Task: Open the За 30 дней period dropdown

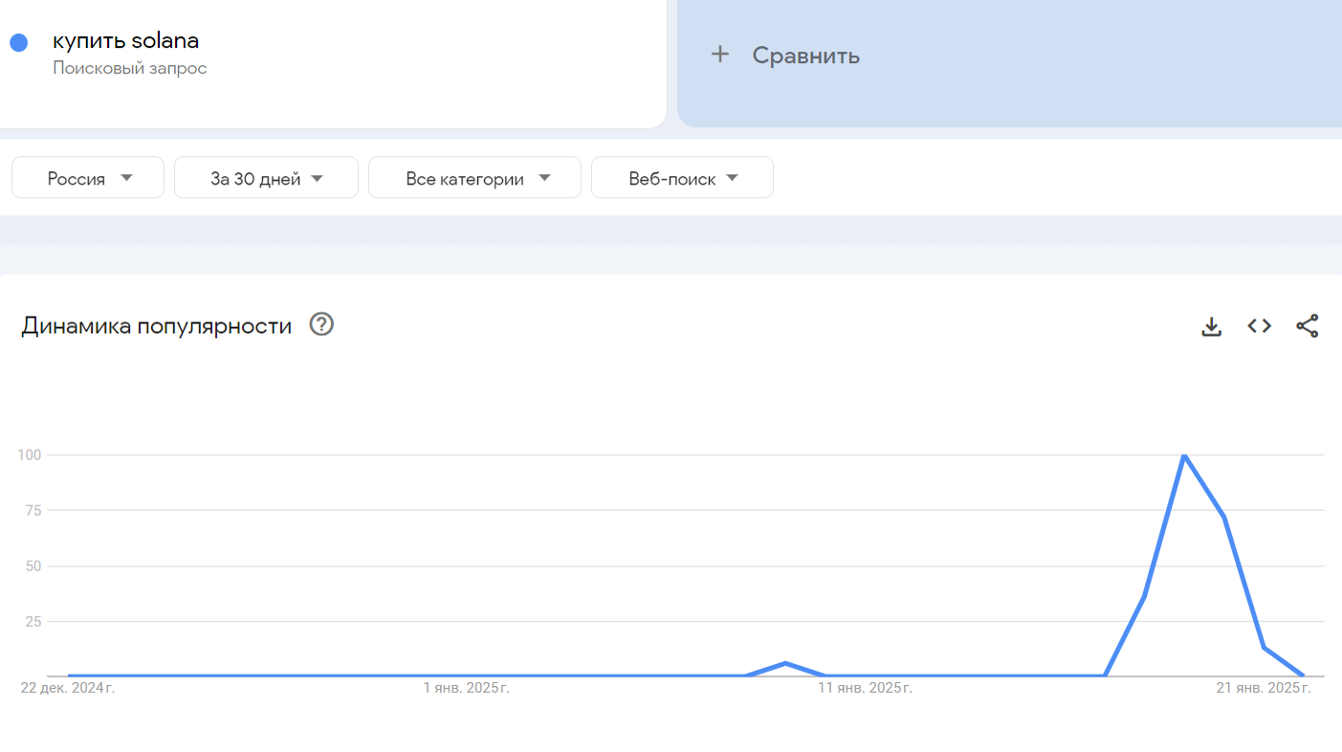Action: pos(266,178)
